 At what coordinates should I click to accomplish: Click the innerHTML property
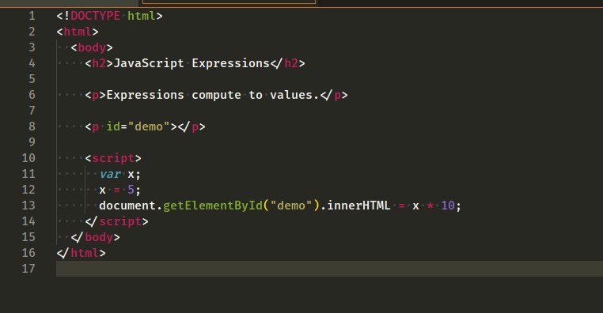click(x=358, y=205)
